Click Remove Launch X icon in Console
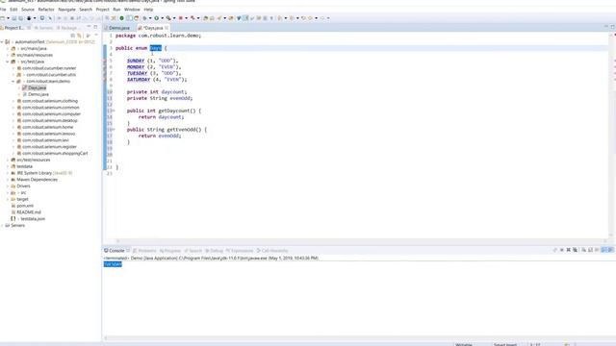Image resolution: width=616 pixels, height=346 pixels. [x=569, y=250]
